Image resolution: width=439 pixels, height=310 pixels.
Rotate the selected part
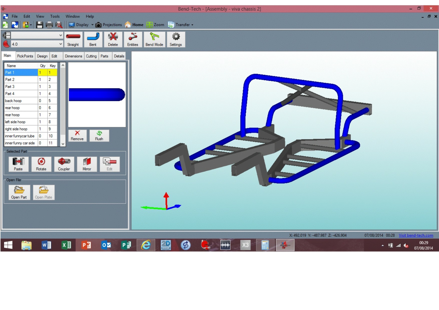click(41, 164)
